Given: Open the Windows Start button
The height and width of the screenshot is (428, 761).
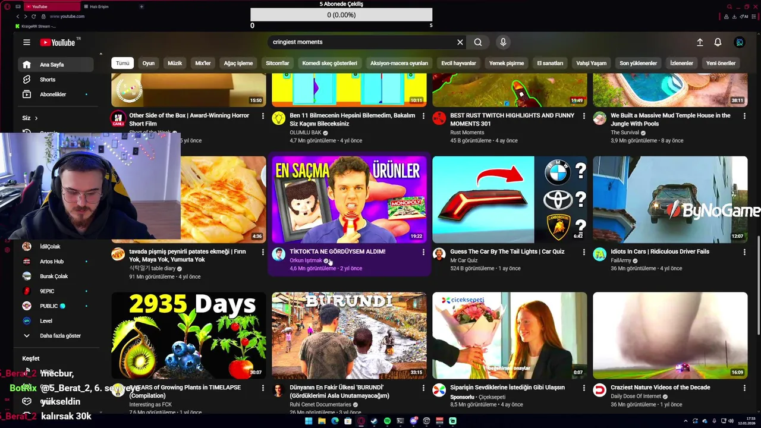Looking at the screenshot, I should pos(309,421).
